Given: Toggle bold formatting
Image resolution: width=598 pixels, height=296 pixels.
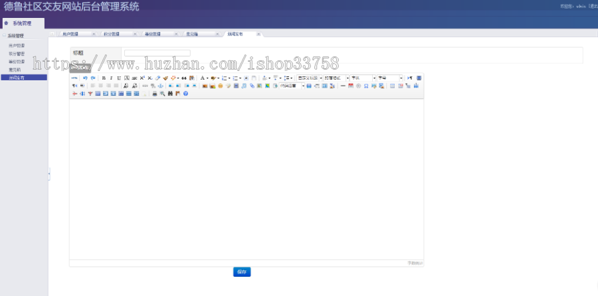Looking at the screenshot, I should coord(104,78).
